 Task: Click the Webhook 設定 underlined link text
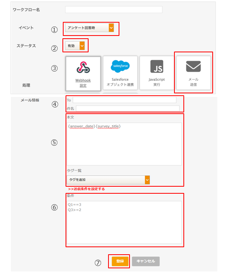83,83
